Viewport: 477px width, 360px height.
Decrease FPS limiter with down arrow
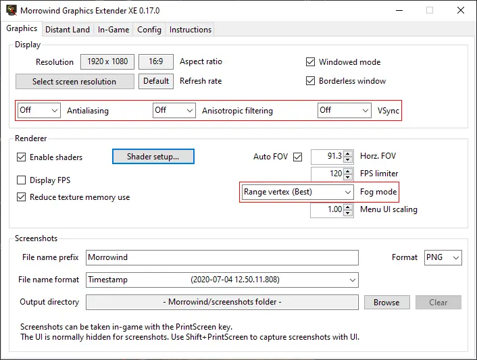(348, 177)
